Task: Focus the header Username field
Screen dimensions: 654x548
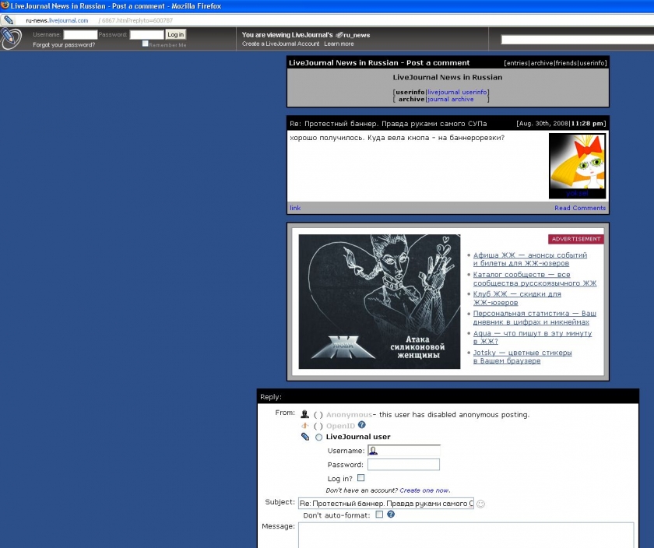Action: click(x=80, y=34)
